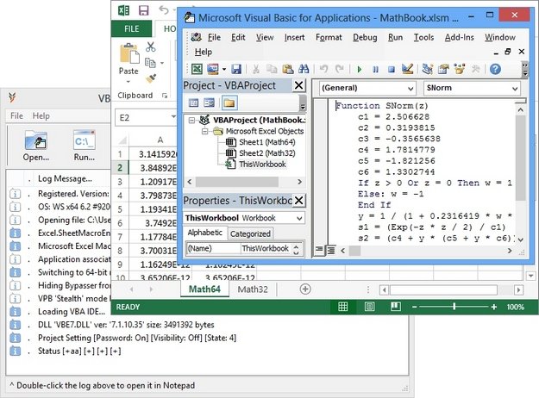Run the macro with the green play icon
Viewport: 539px width, 398px height.
pyautogui.click(x=360, y=70)
